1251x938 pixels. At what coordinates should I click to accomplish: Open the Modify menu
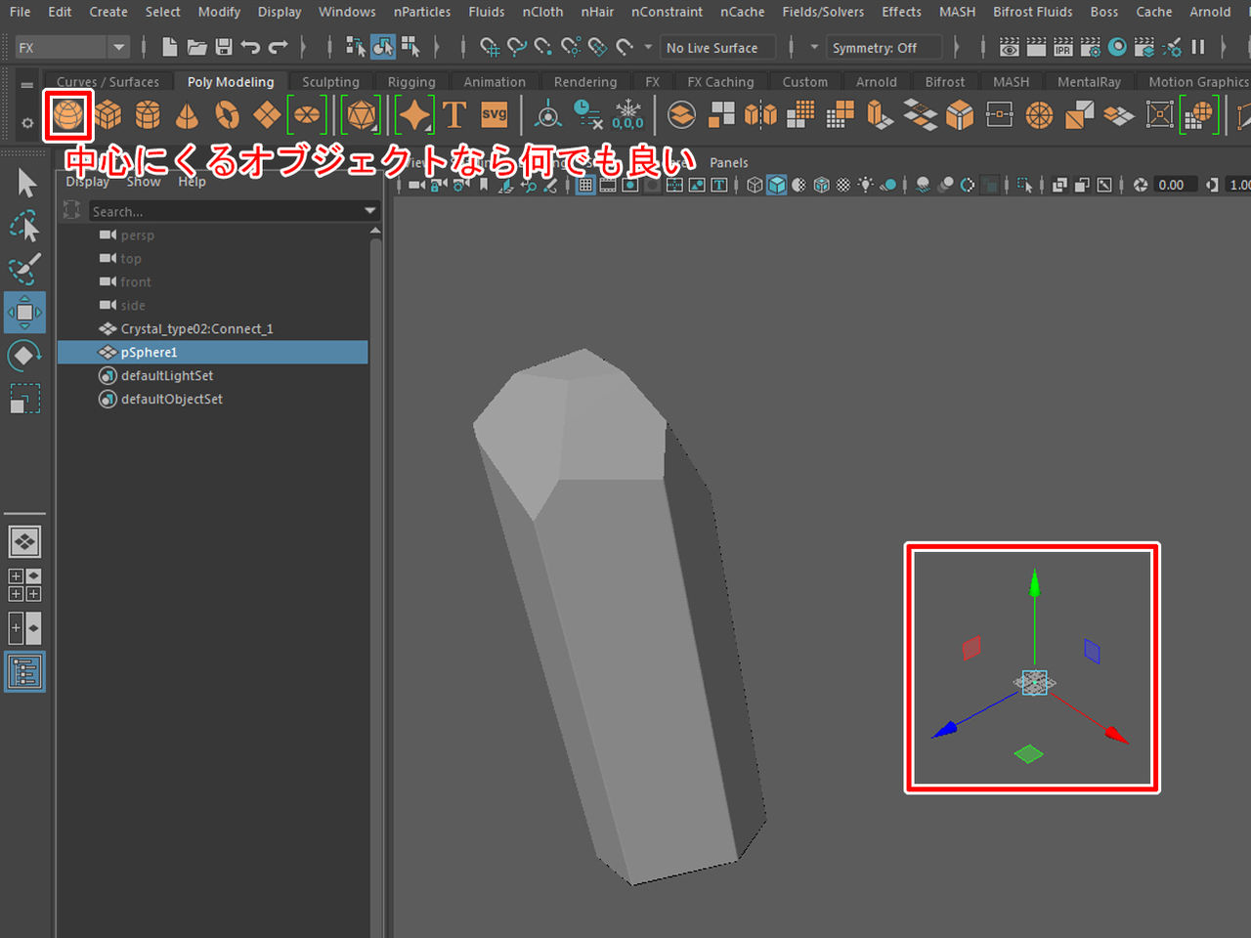coord(219,12)
